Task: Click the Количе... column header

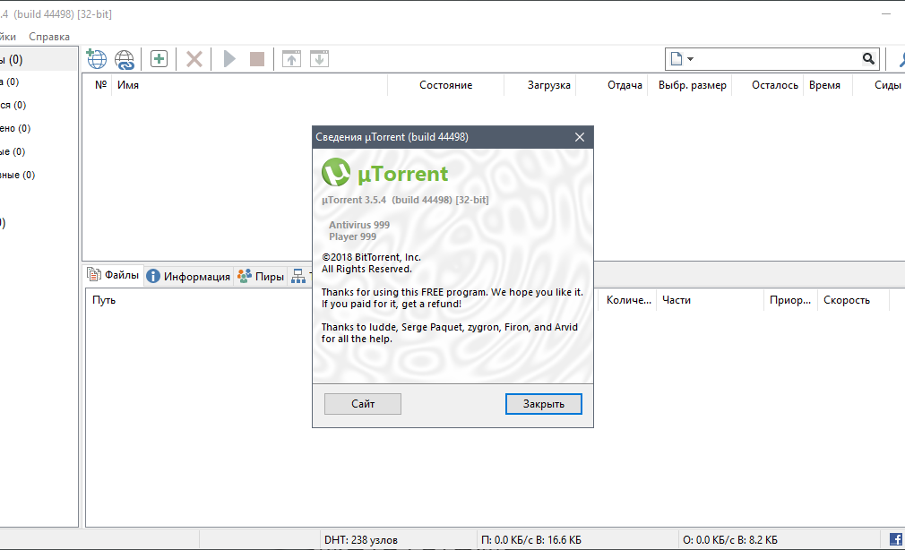Action: 628,300
